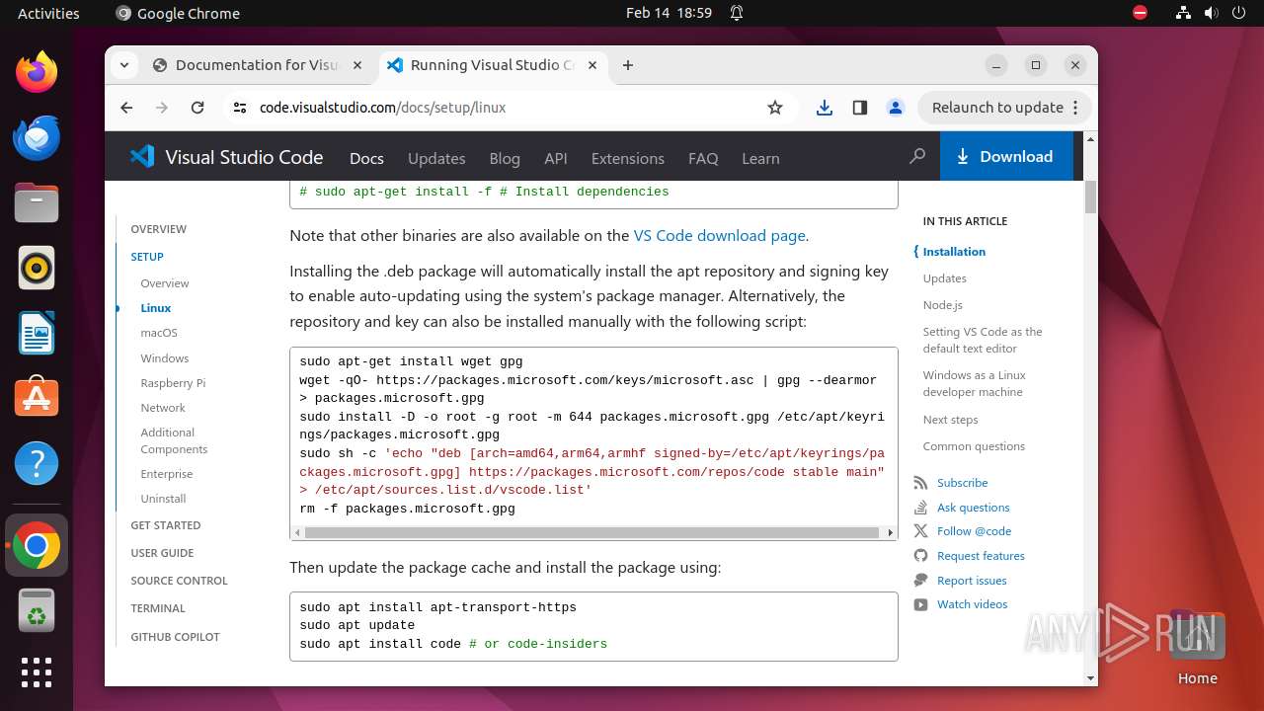1264x711 pixels.
Task: Follow the VS Code download page link
Action: click(719, 235)
